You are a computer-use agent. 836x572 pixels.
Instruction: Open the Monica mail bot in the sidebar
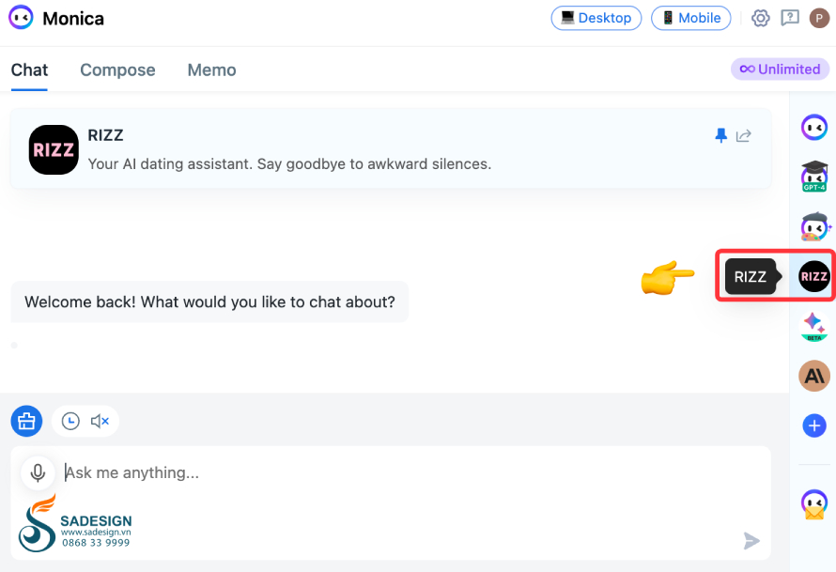pyautogui.click(x=814, y=504)
